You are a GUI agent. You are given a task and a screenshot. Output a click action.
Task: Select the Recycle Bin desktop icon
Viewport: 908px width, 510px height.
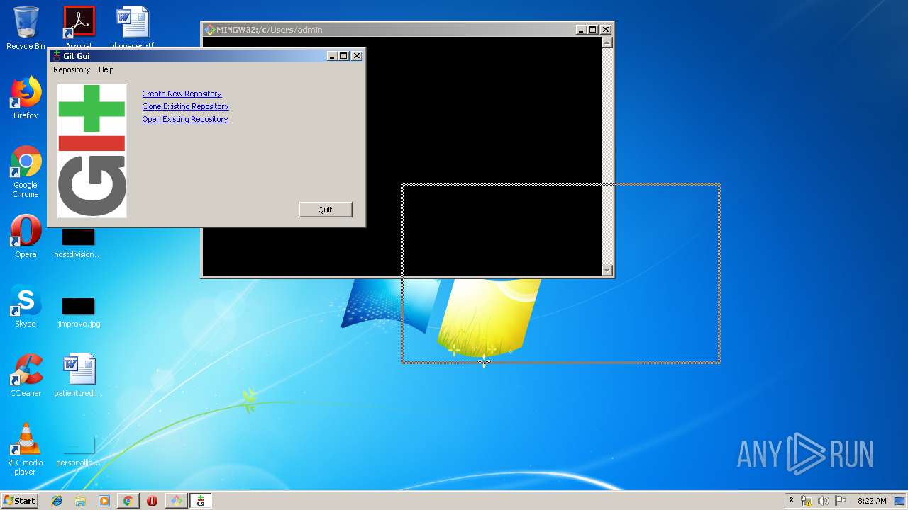click(x=26, y=28)
